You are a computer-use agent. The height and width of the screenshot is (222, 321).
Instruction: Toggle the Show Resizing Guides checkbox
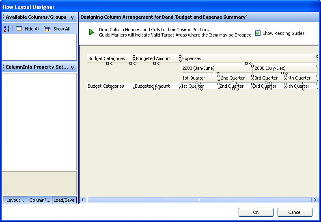tap(258, 33)
